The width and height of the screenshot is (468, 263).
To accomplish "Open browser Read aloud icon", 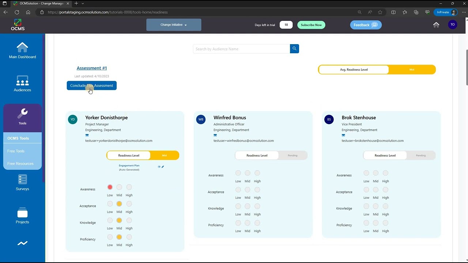I will (x=370, y=12).
